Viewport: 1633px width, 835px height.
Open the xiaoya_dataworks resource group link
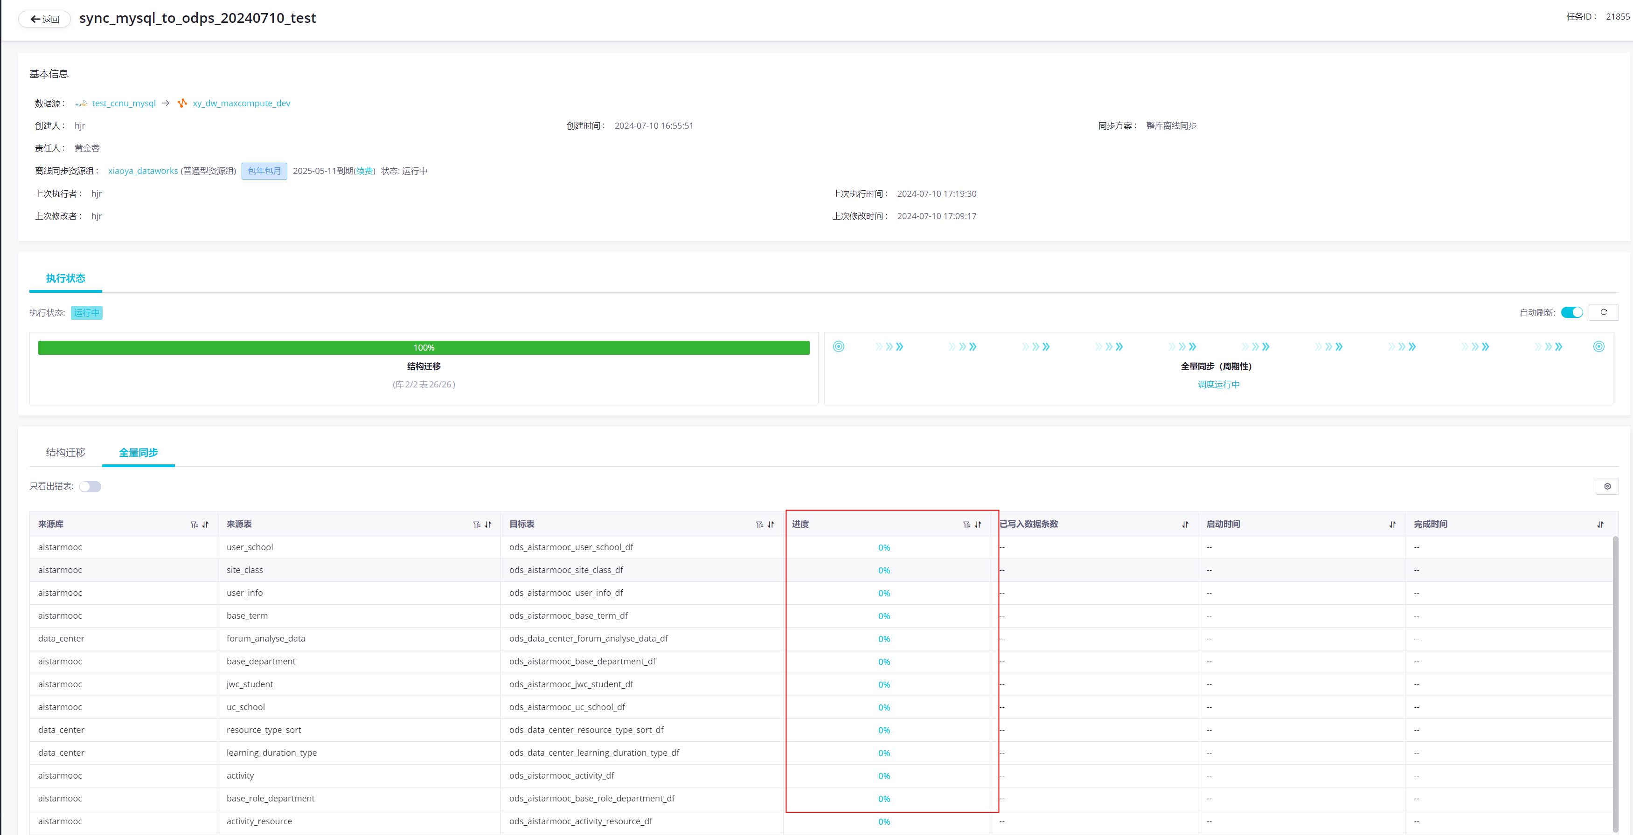[143, 171]
